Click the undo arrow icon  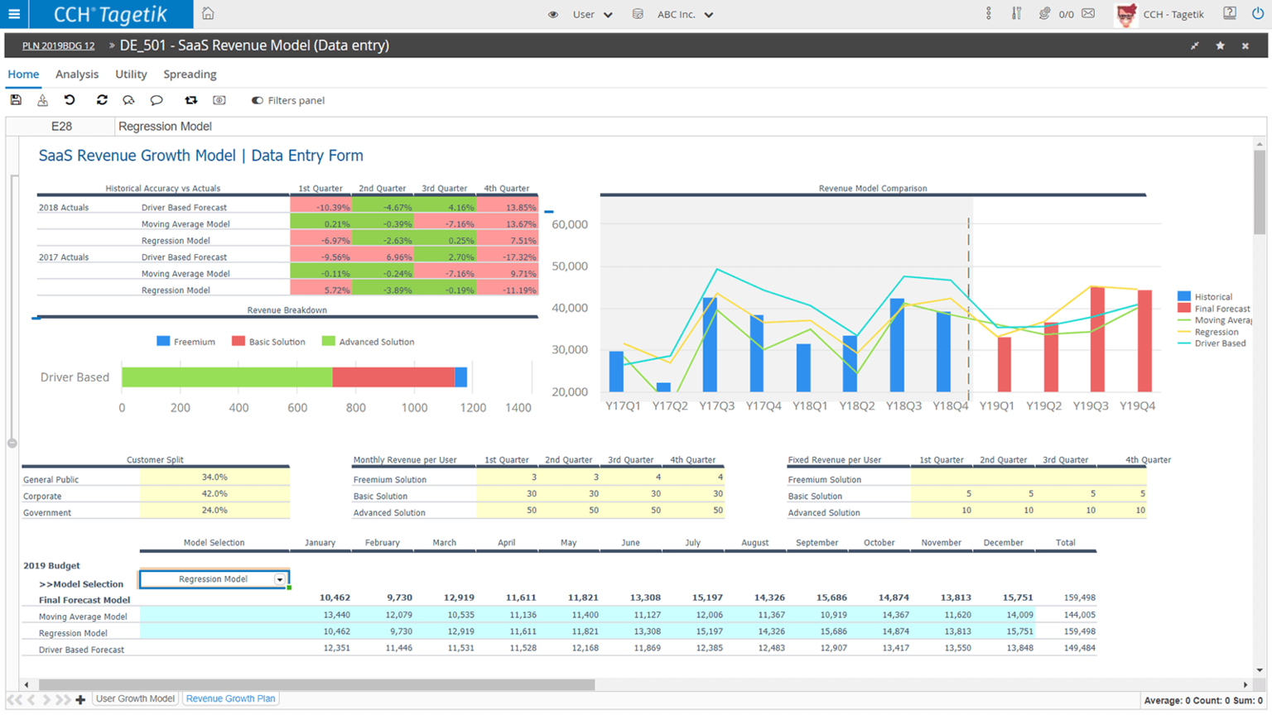click(x=70, y=100)
